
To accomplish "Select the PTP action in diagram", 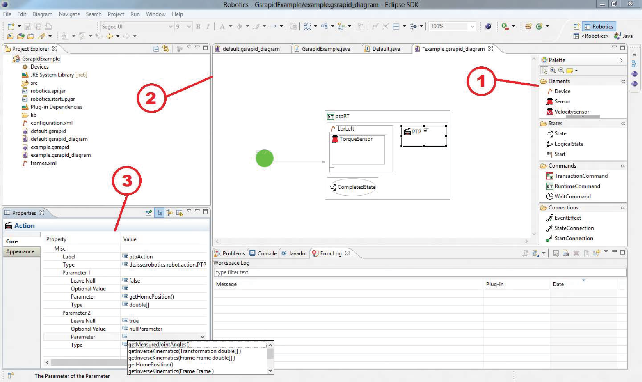I will 423,136.
